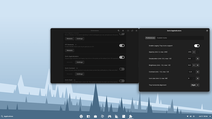Viewport: 212px width, 119px height.
Task: Click the Zorin Dash extension title
Action: (x=69, y=80)
